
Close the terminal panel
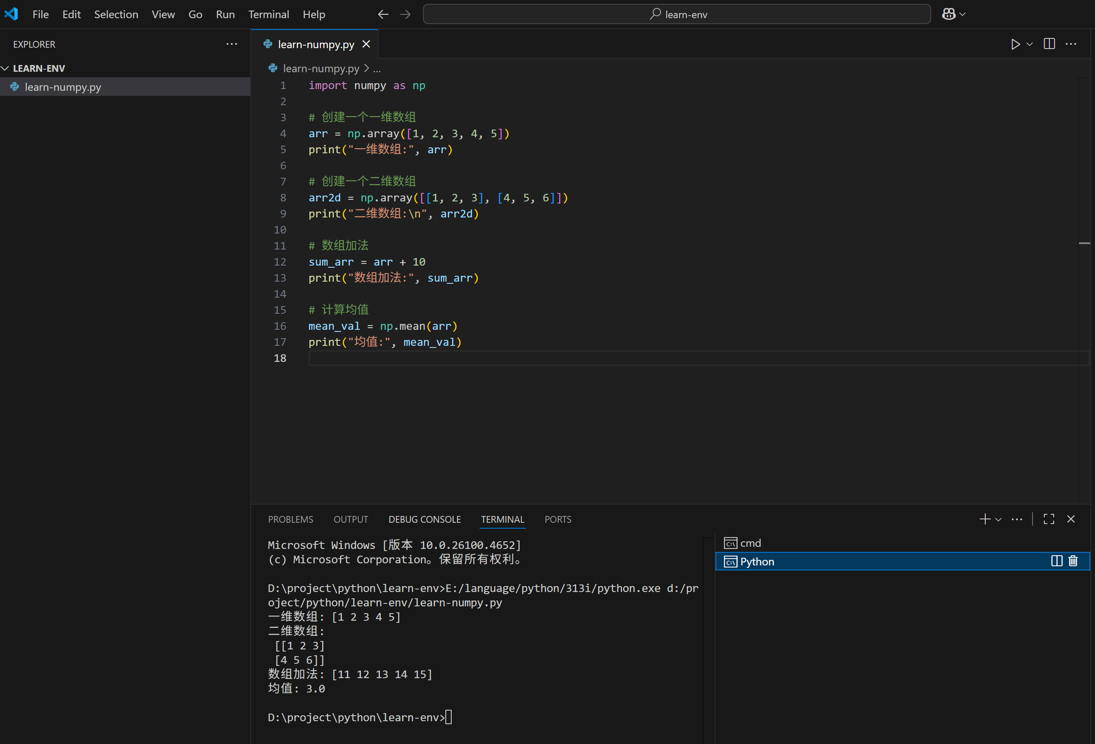[x=1071, y=519]
